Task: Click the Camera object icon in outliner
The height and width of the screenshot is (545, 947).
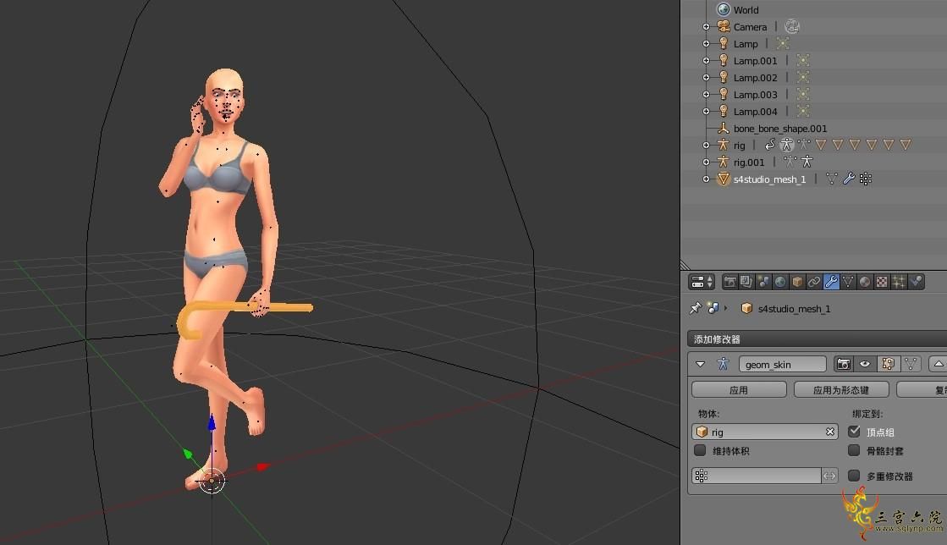Action: 723,26
